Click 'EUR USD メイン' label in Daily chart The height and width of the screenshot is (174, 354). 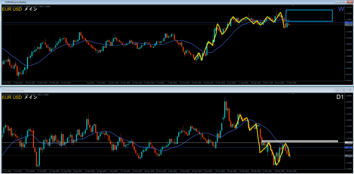20,97
